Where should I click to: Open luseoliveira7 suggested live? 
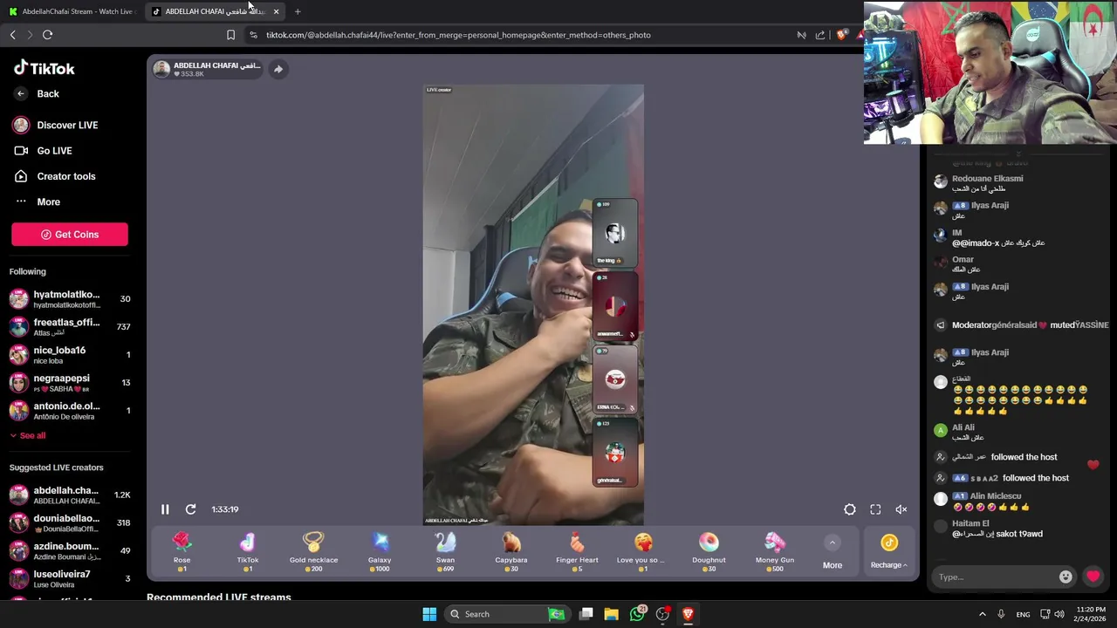pyautogui.click(x=70, y=579)
